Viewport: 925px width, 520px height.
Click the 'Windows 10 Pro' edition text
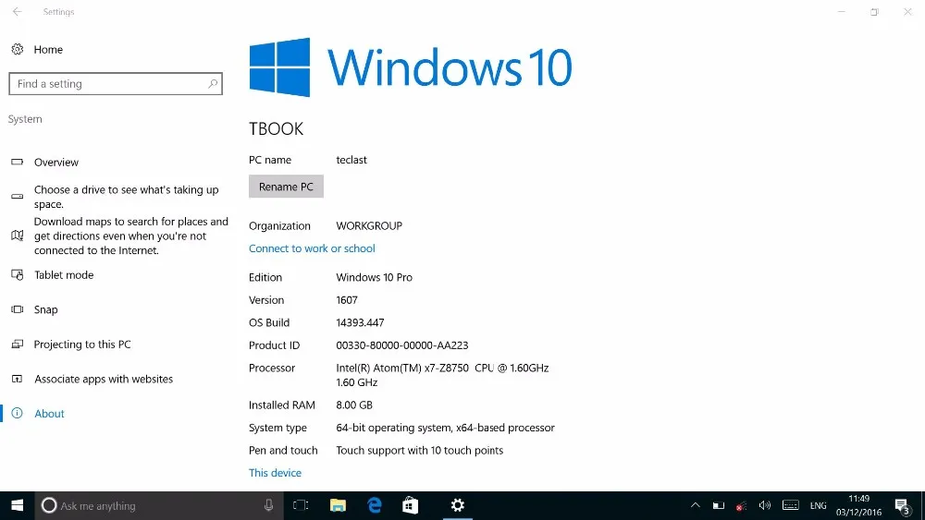(374, 277)
